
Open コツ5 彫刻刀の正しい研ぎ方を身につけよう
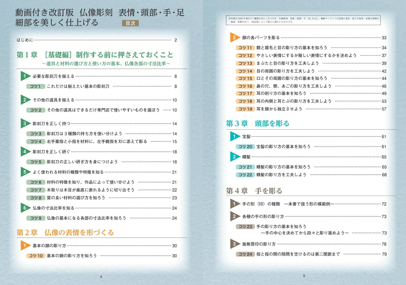point(101,162)
